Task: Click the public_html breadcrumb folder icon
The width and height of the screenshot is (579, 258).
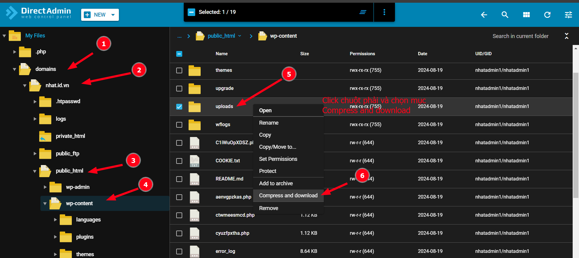Action: click(x=200, y=36)
